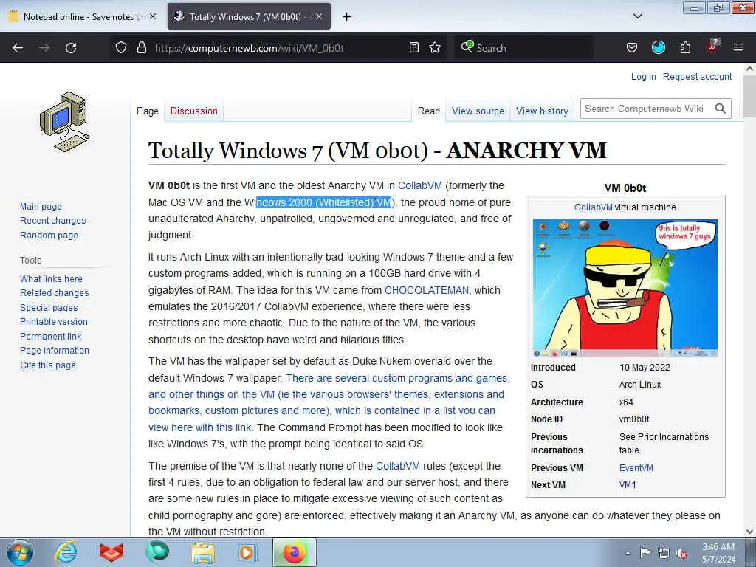756x567 pixels.
Task: Launch Internet Explorer from the taskbar
Action: coord(66,552)
